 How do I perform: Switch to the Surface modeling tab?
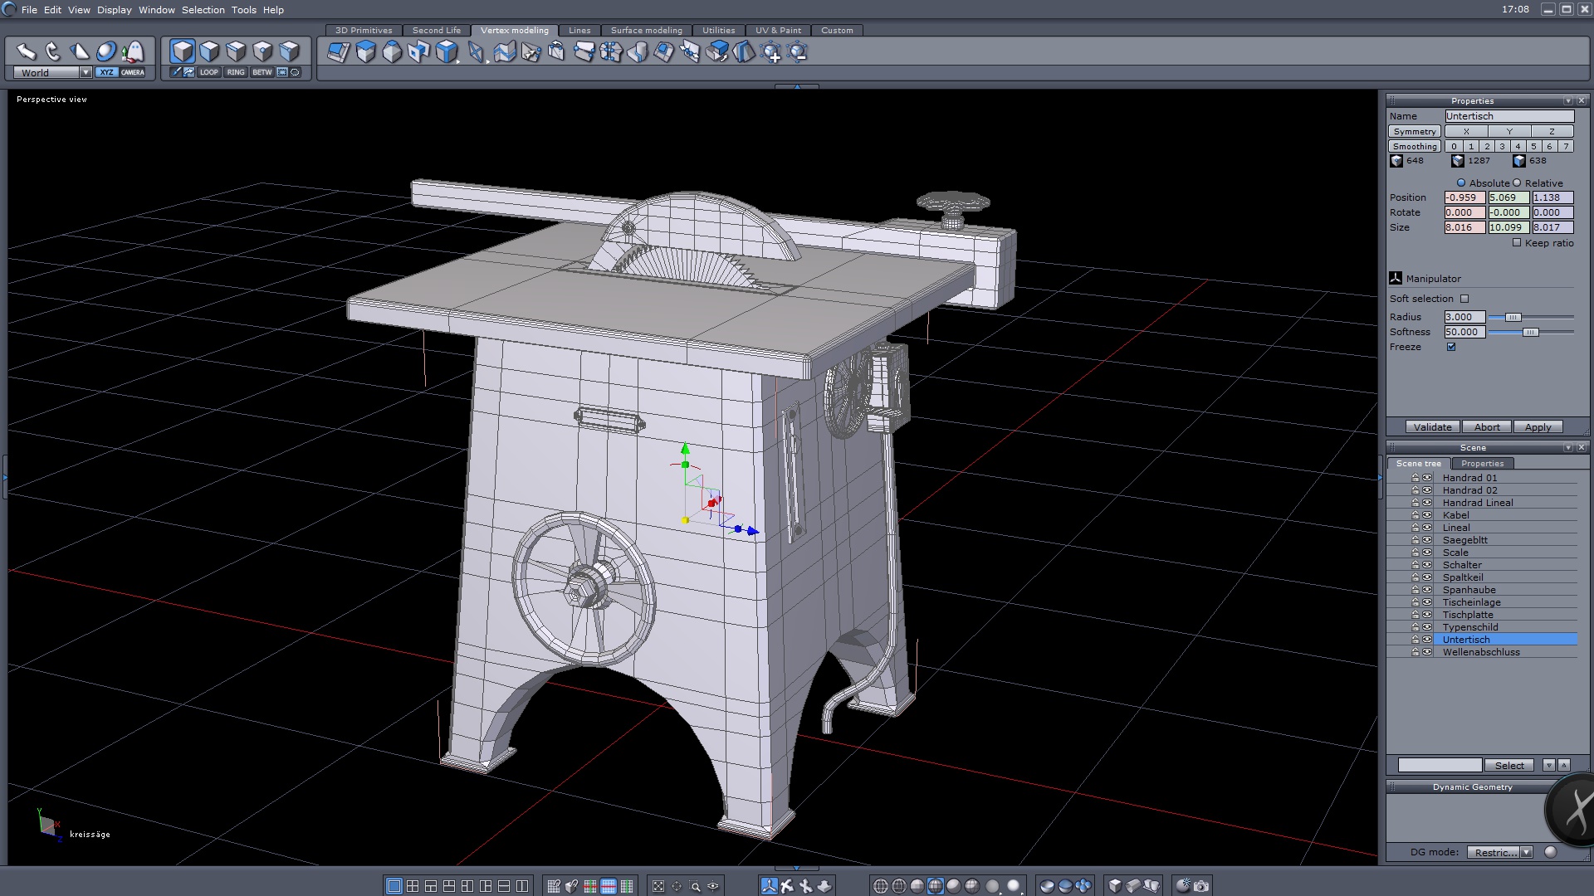tap(646, 30)
